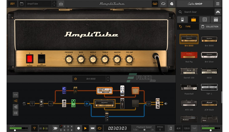This screenshot has width=229, height=132.
Task: Flip the HI/LO SENSITIVITY switch
Action: tap(41, 59)
